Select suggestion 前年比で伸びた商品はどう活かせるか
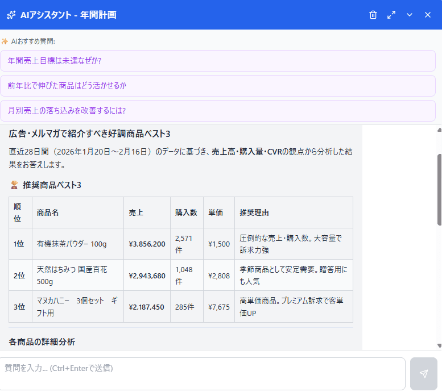442x392 pixels. (218, 86)
